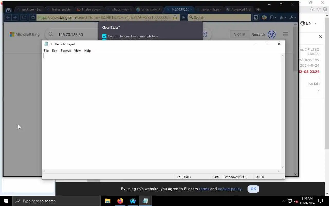This screenshot has height=206, width=329.
Task: Switch to the Firefox advanced tab
Action: click(89, 10)
